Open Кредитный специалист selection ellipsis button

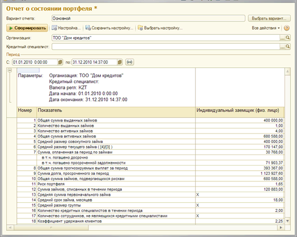pos(282,46)
